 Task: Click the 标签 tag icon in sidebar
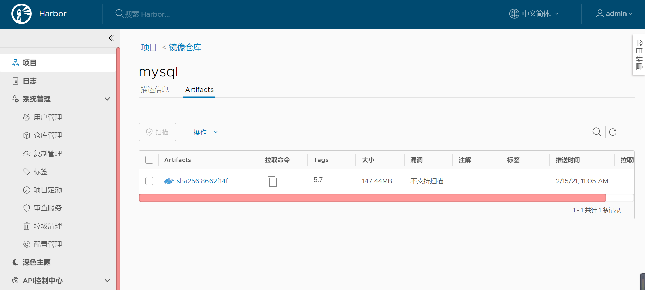[x=27, y=172]
